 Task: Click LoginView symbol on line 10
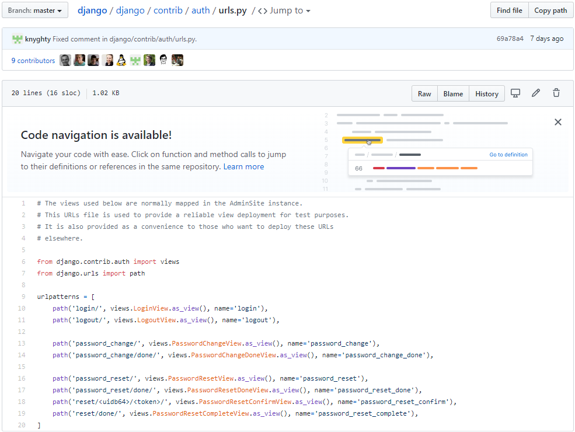[x=151, y=308]
